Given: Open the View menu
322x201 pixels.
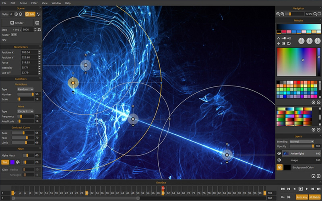Looking at the screenshot, I should (45, 3).
